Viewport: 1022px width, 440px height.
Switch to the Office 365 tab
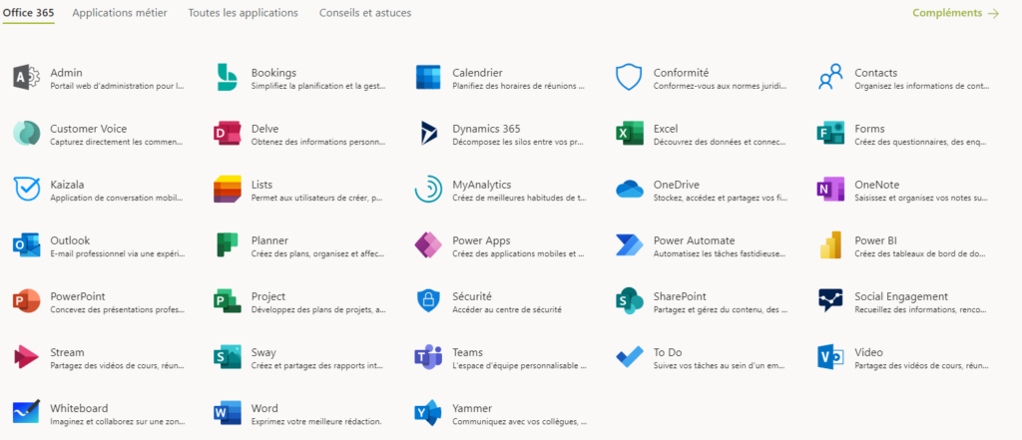[x=29, y=13]
